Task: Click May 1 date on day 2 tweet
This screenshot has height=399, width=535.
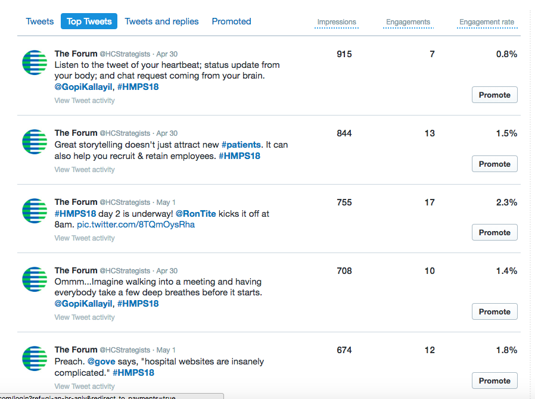Action: click(166, 202)
